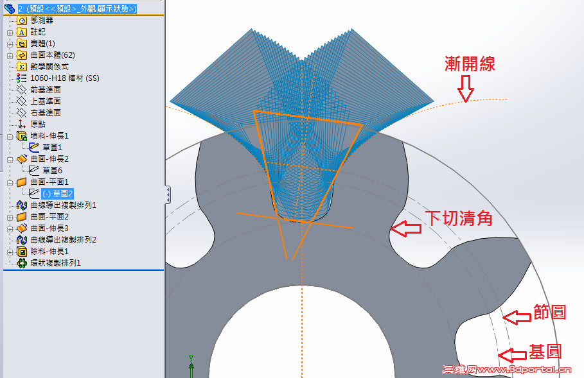
Task: Click the 曲面-平面1 planar surface icon
Action: (22, 182)
